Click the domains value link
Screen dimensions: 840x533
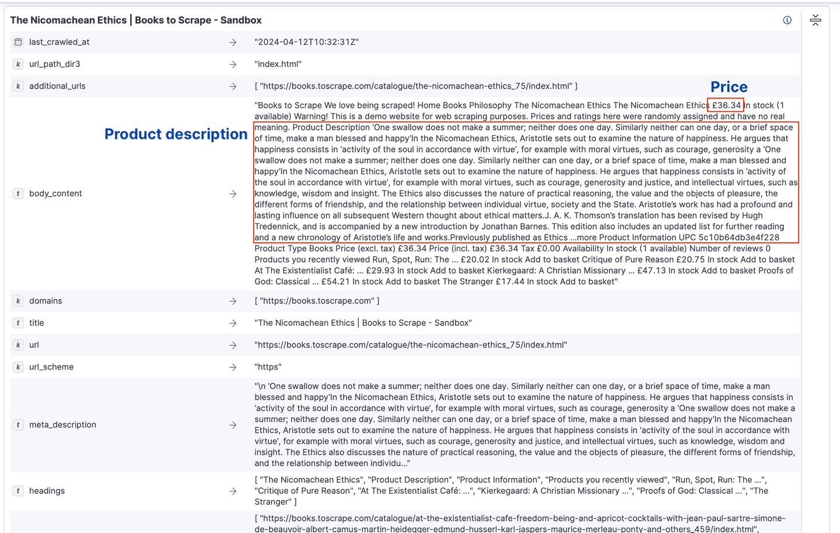pyautogui.click(x=317, y=300)
